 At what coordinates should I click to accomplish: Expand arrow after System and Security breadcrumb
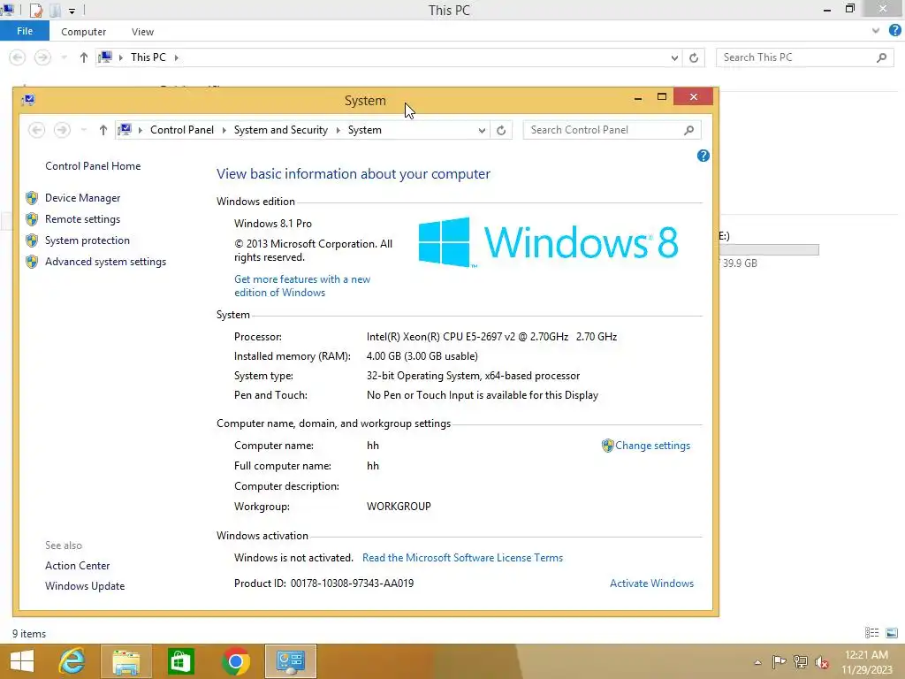tap(338, 131)
